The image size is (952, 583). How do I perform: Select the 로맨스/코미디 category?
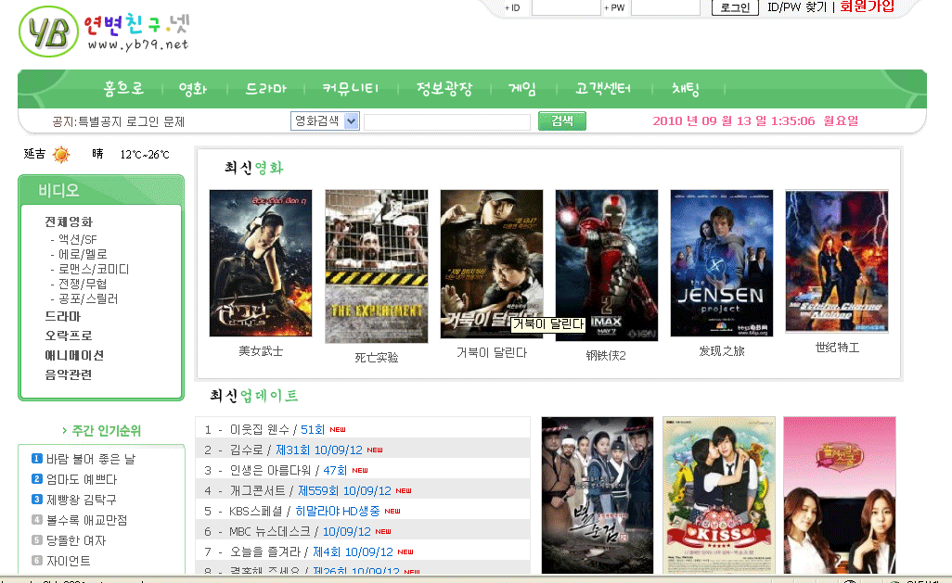click(94, 269)
